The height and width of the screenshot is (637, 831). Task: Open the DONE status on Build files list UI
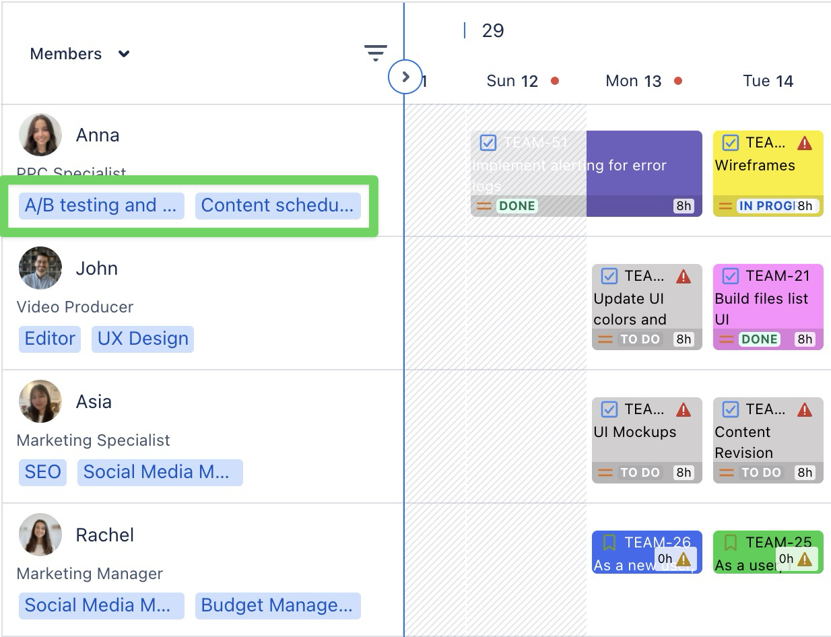click(760, 339)
